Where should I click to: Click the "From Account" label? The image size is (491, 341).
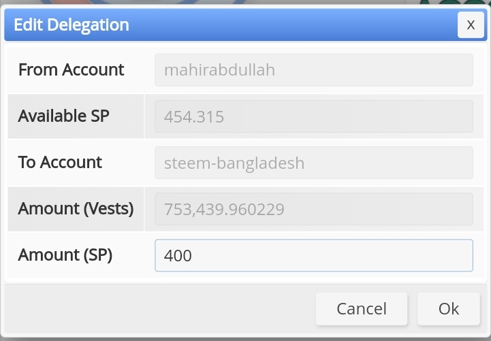[71, 69]
